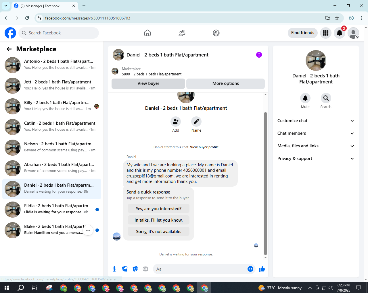Open Windows notification center
The height and width of the screenshot is (293, 368).
[x=359, y=288]
